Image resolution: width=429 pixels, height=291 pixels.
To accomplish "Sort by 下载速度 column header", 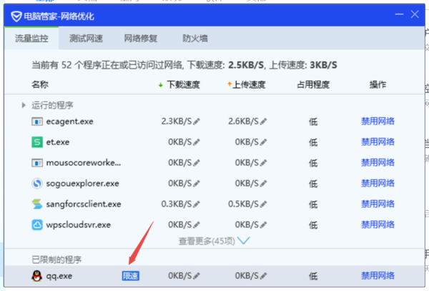I will [x=182, y=85].
